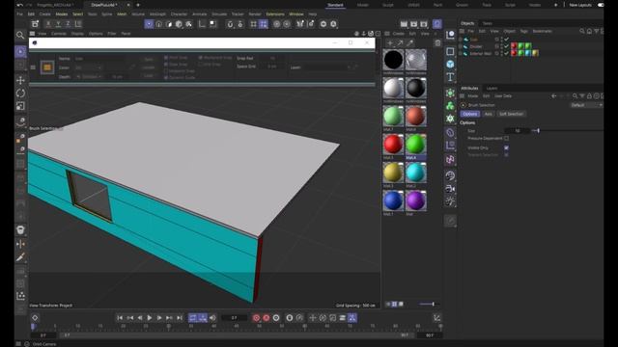Screen dimensions: 618x347
Task: Adjust the brush Size slider handle
Action: pos(538,131)
